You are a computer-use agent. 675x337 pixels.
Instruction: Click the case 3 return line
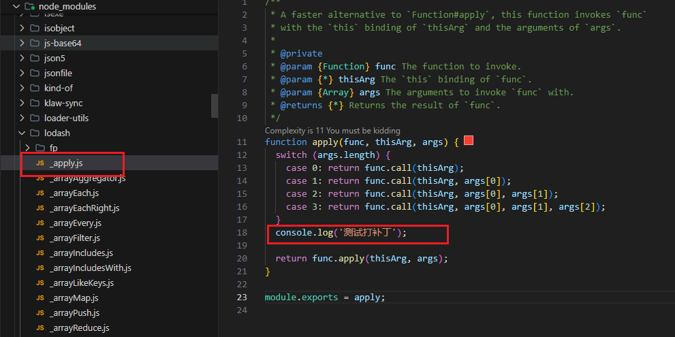[x=445, y=207]
